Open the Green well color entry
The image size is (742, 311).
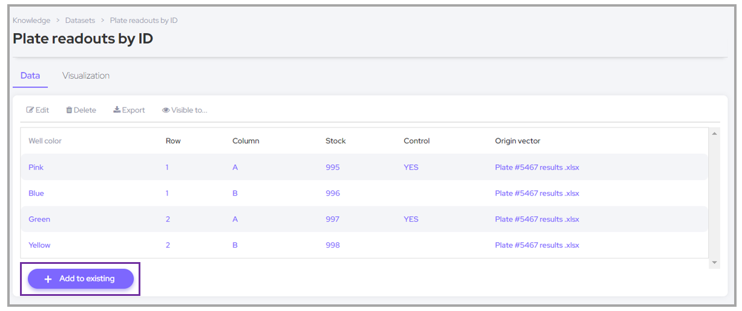pyautogui.click(x=39, y=219)
